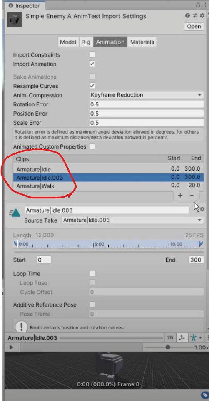This screenshot has width=209, height=401.
Task: Click the clip settings gear icon
Action: tap(202, 209)
